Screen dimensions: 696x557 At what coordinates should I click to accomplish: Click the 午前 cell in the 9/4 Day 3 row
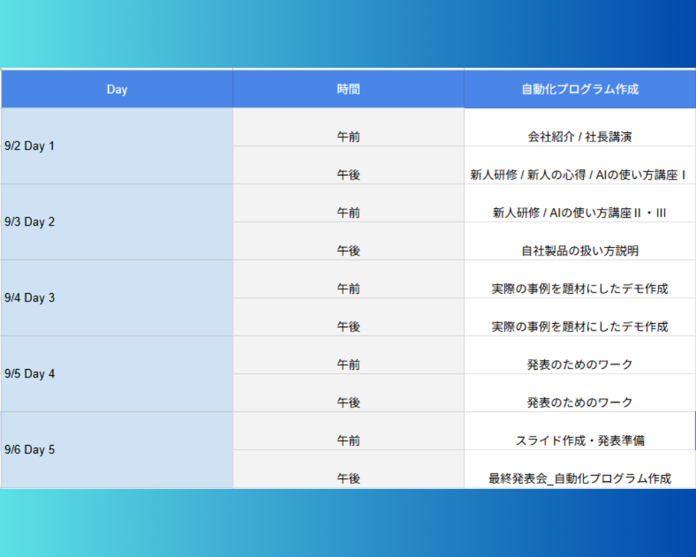(349, 279)
